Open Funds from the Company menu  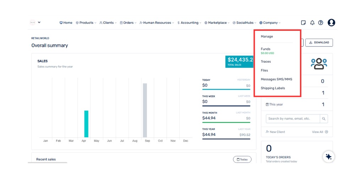click(x=266, y=49)
